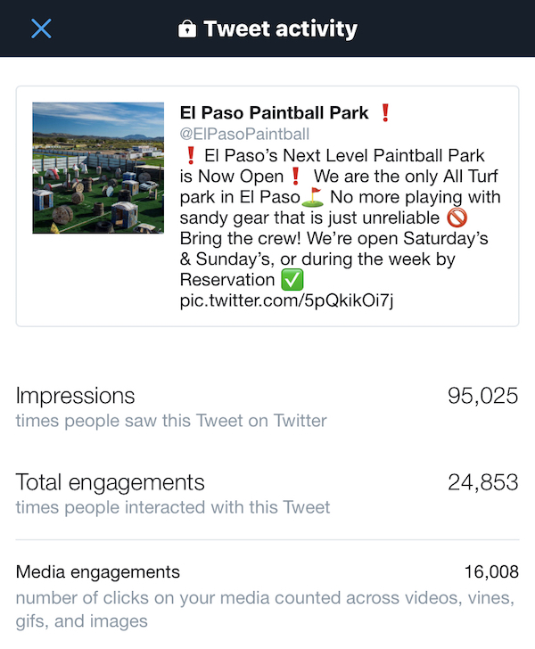This screenshot has width=535, height=649.
Task: Click the exclamation emoji before El Paso's Next
Action: (191, 156)
